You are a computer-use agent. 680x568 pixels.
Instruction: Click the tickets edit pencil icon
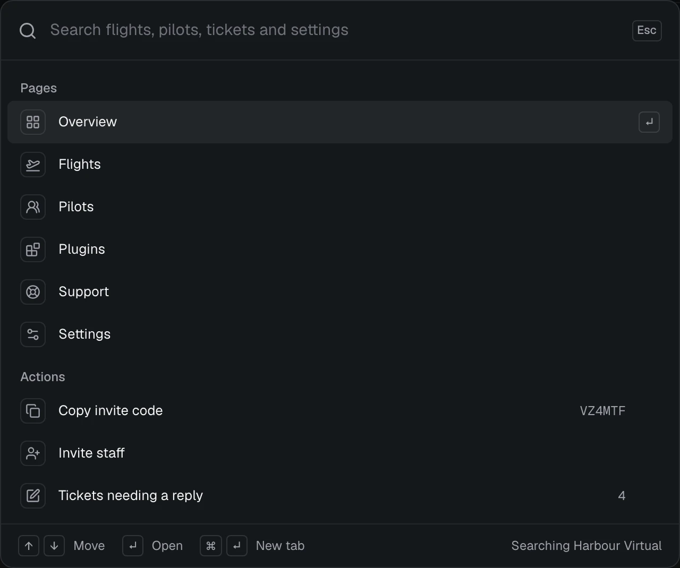33,496
